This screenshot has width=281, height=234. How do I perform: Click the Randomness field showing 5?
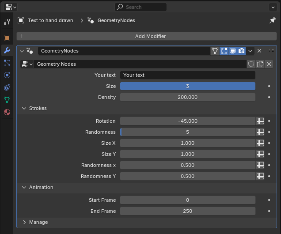[188, 132]
